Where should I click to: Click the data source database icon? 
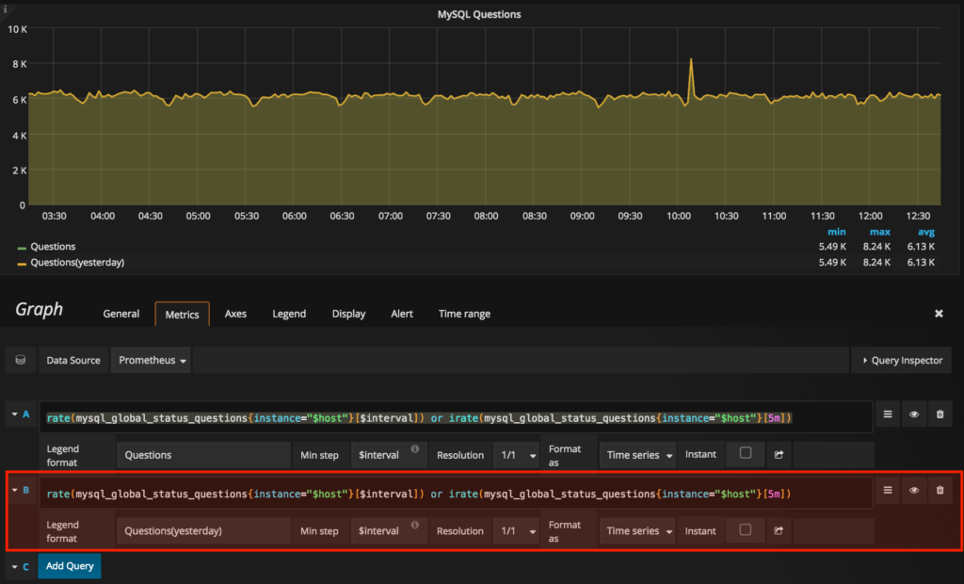click(21, 360)
